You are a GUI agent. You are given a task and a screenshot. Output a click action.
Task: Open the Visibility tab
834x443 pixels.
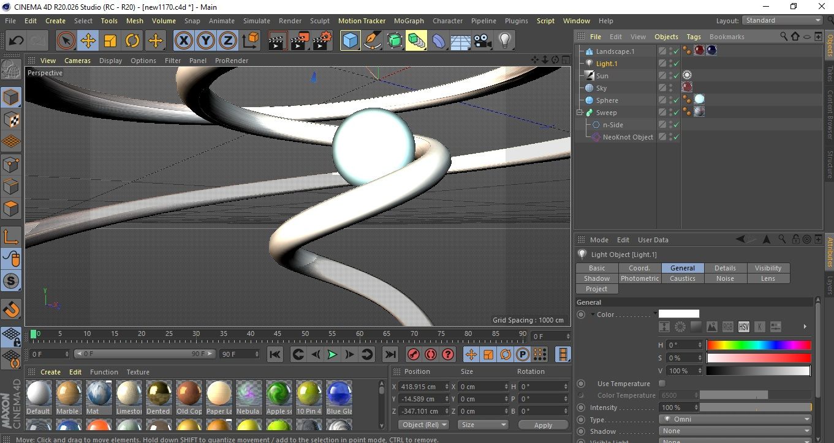(768, 268)
